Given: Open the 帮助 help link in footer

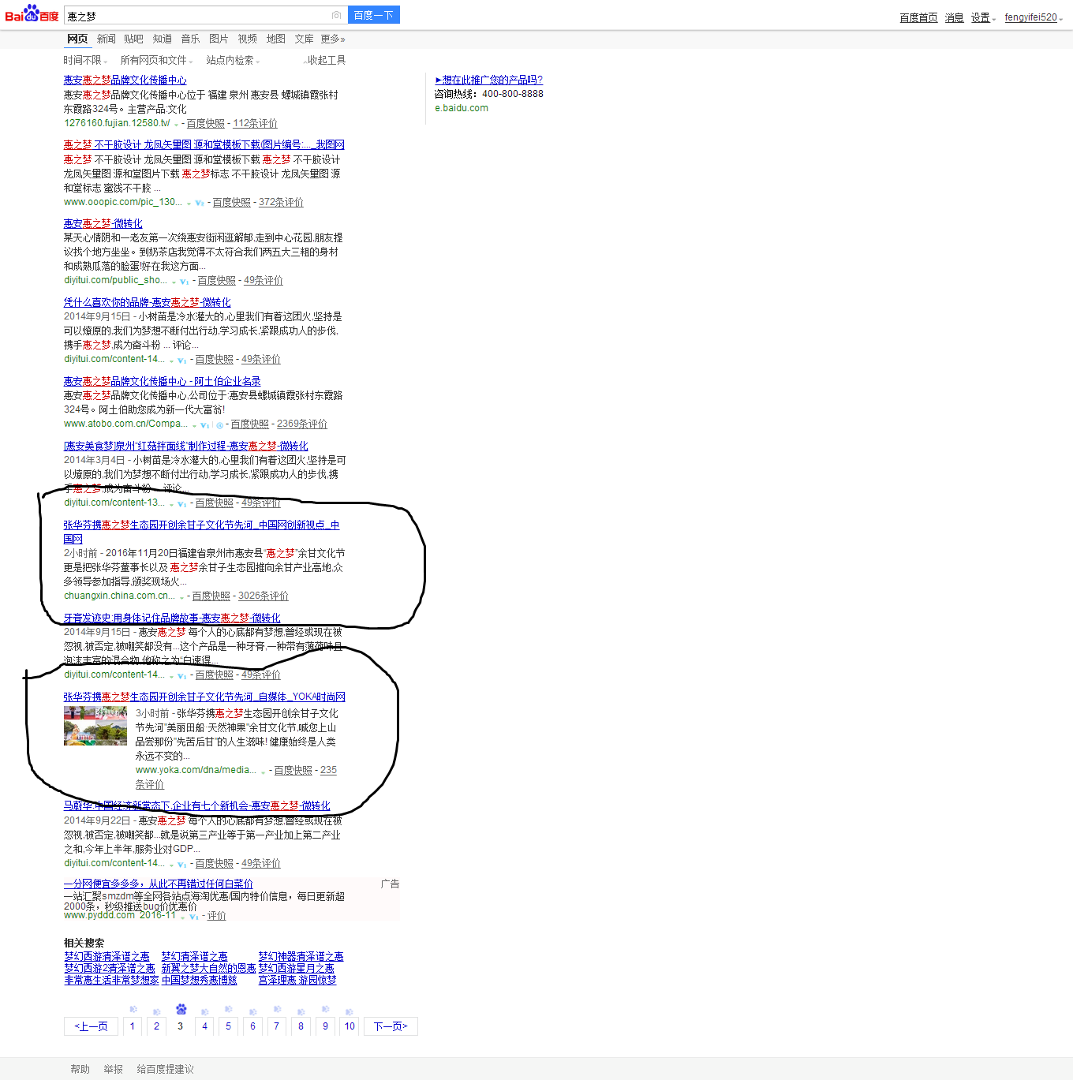Looking at the screenshot, I should pos(80,1070).
